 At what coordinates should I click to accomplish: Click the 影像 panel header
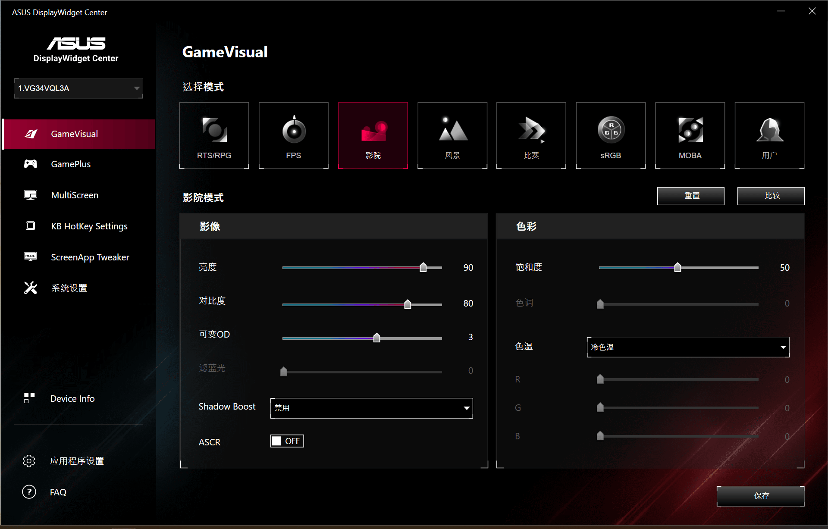[334, 226]
